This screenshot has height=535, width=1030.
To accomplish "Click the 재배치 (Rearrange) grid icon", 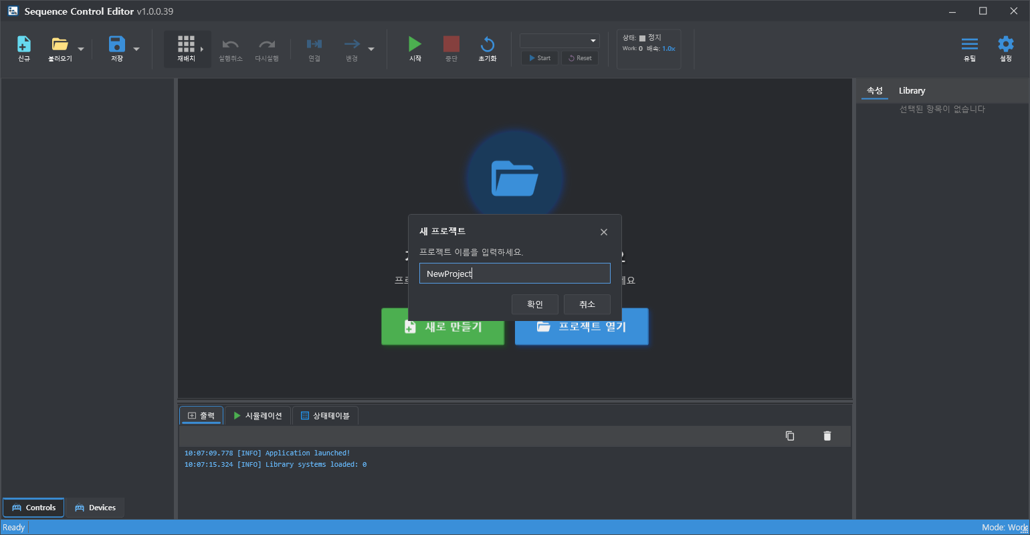I will pos(186,45).
